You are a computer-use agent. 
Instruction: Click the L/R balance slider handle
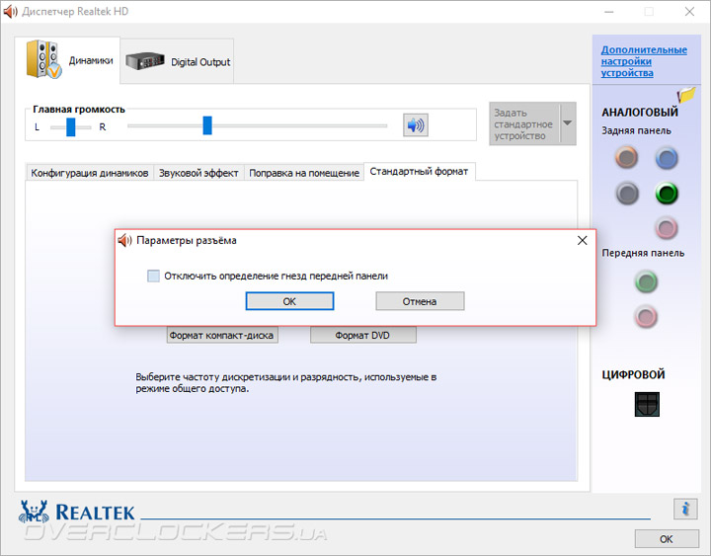tap(71, 127)
